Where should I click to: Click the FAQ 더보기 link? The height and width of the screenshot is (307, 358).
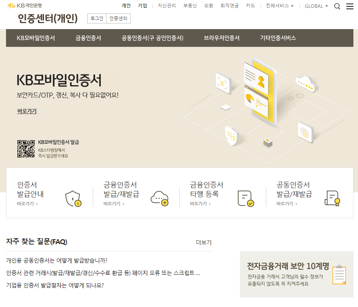tap(204, 242)
